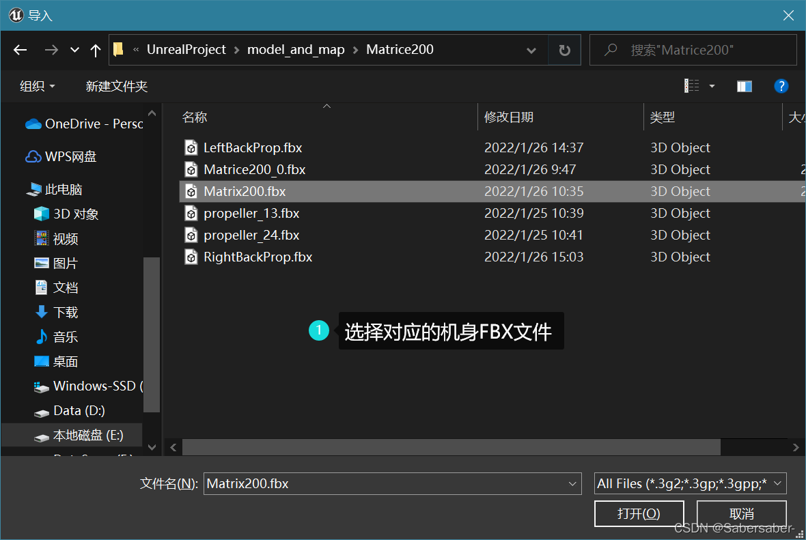The width and height of the screenshot is (806, 540).
Task: Click the 取消 button
Action: click(741, 513)
